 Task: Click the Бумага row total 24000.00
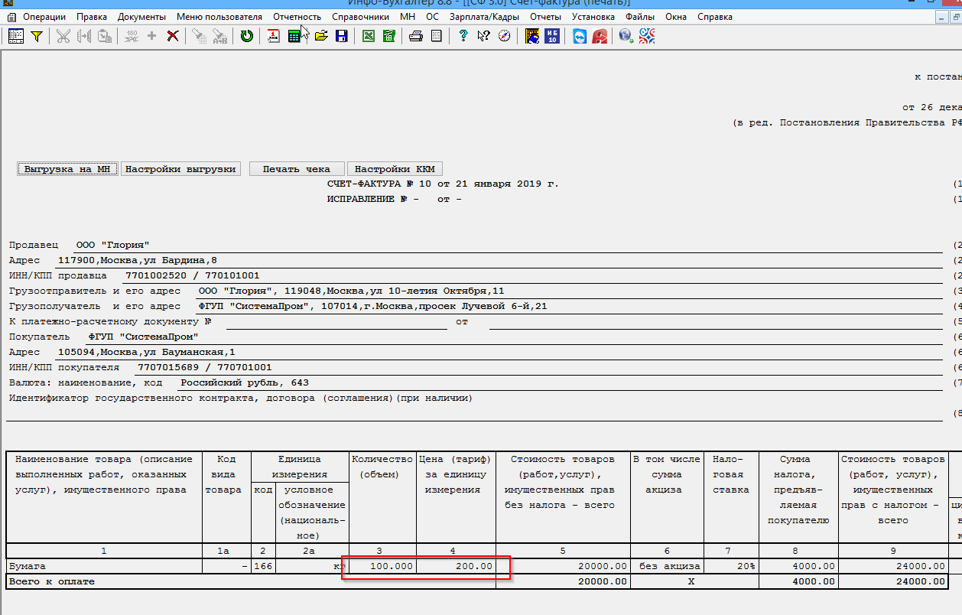[894, 566]
